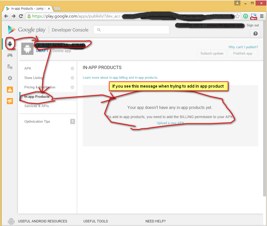Click Upload a new APK link

170,123
